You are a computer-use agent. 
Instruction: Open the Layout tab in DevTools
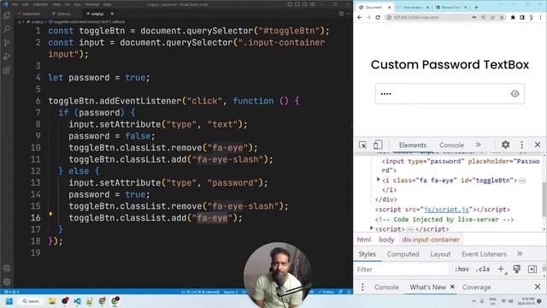pos(440,254)
